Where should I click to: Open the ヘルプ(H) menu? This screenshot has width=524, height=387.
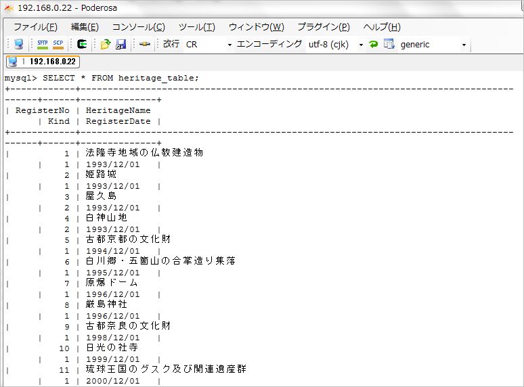[x=382, y=26]
